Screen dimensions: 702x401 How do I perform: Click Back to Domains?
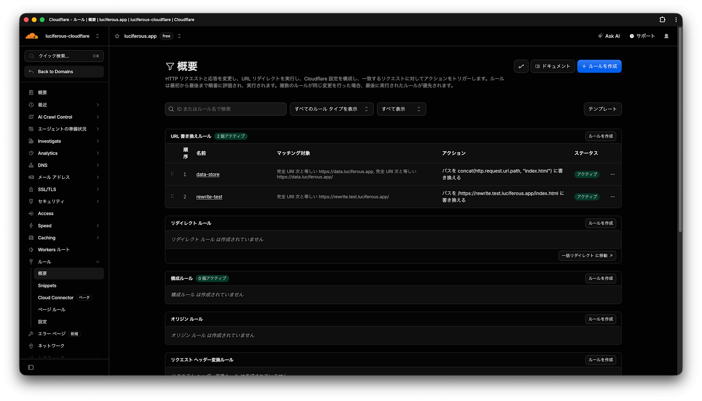point(64,72)
